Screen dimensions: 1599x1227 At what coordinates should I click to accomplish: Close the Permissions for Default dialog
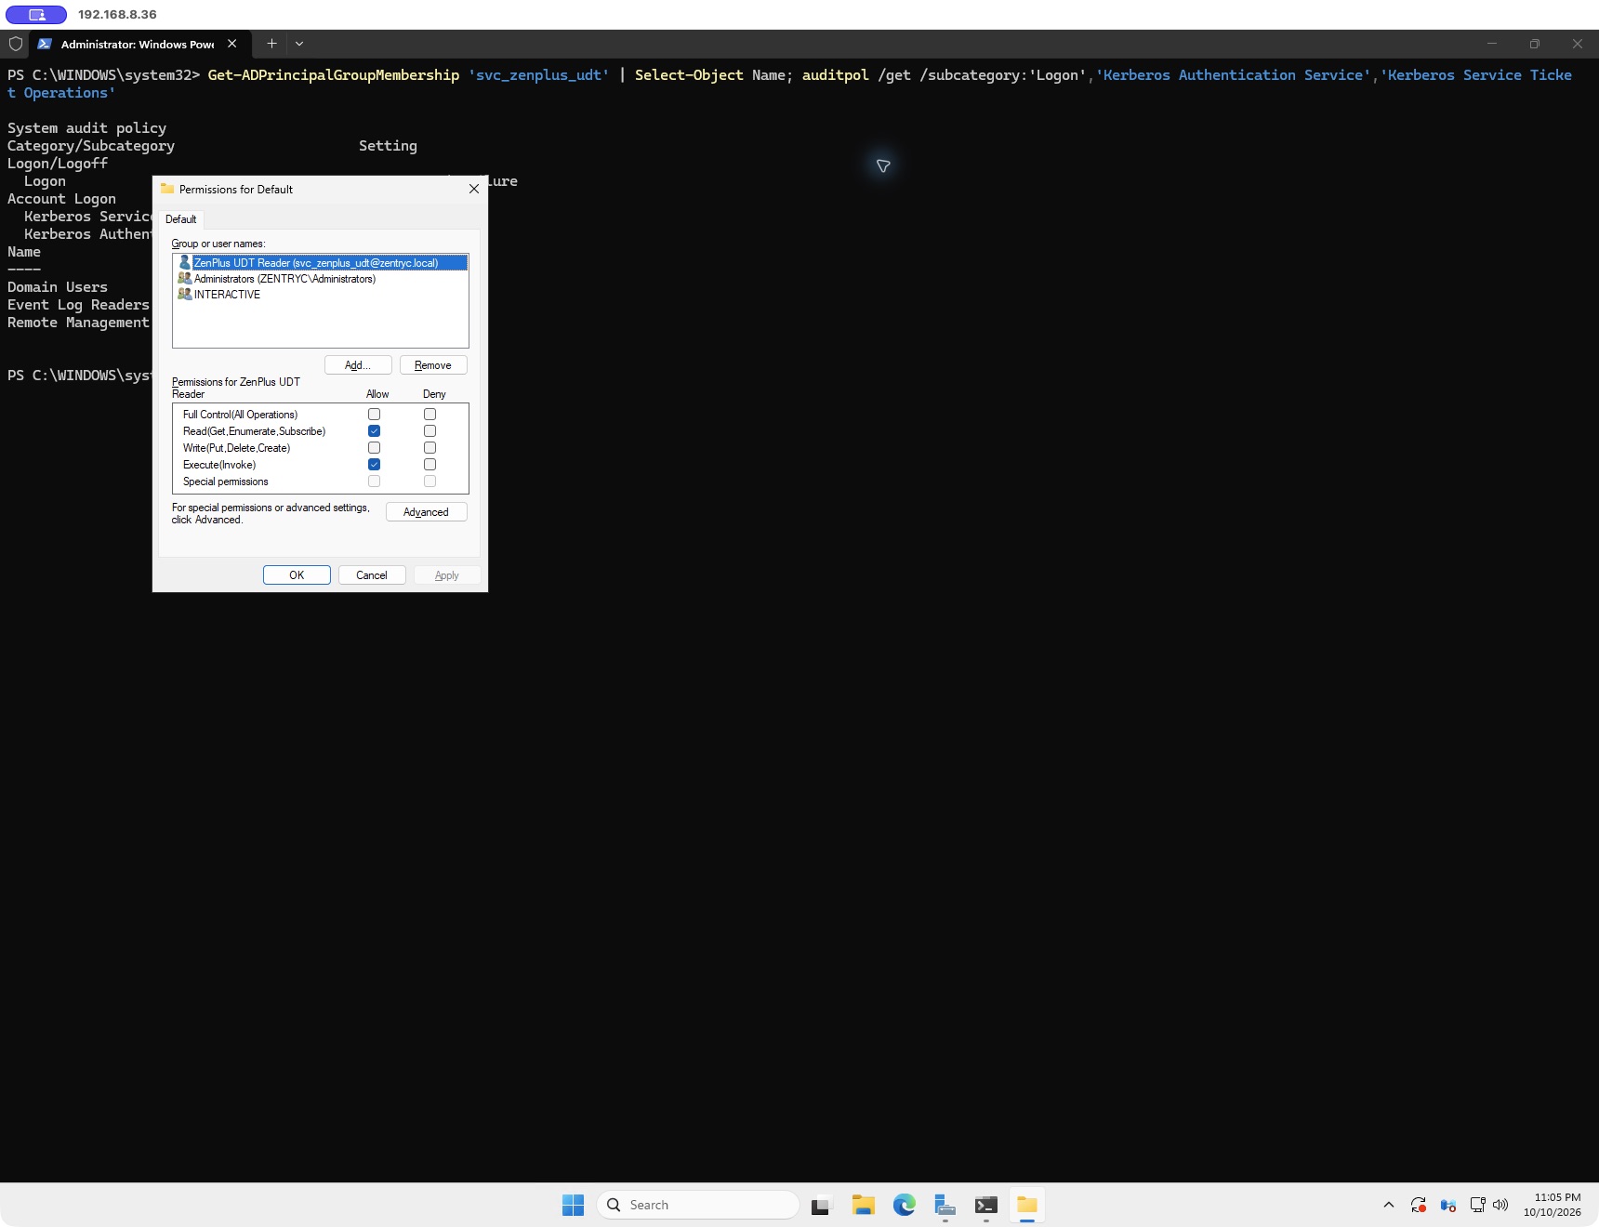474,189
